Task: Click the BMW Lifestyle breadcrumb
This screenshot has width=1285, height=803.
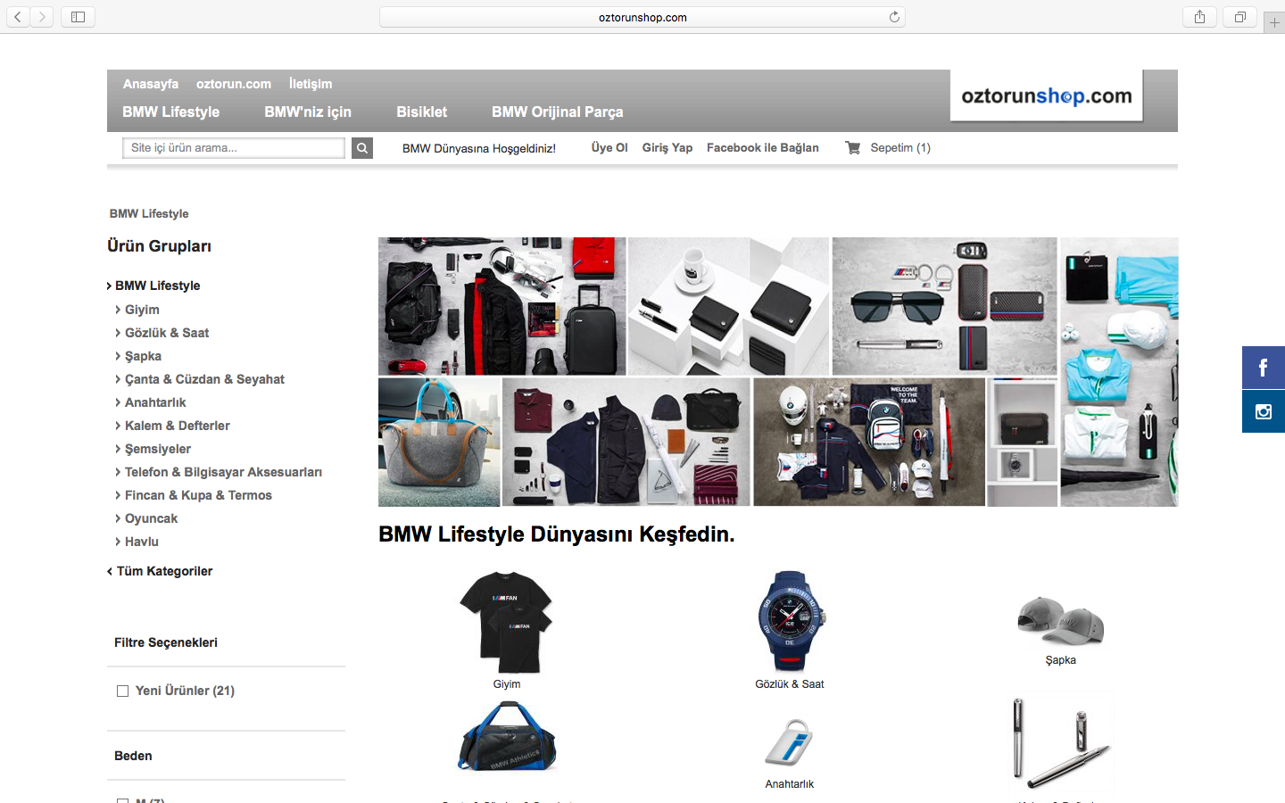Action: [149, 214]
